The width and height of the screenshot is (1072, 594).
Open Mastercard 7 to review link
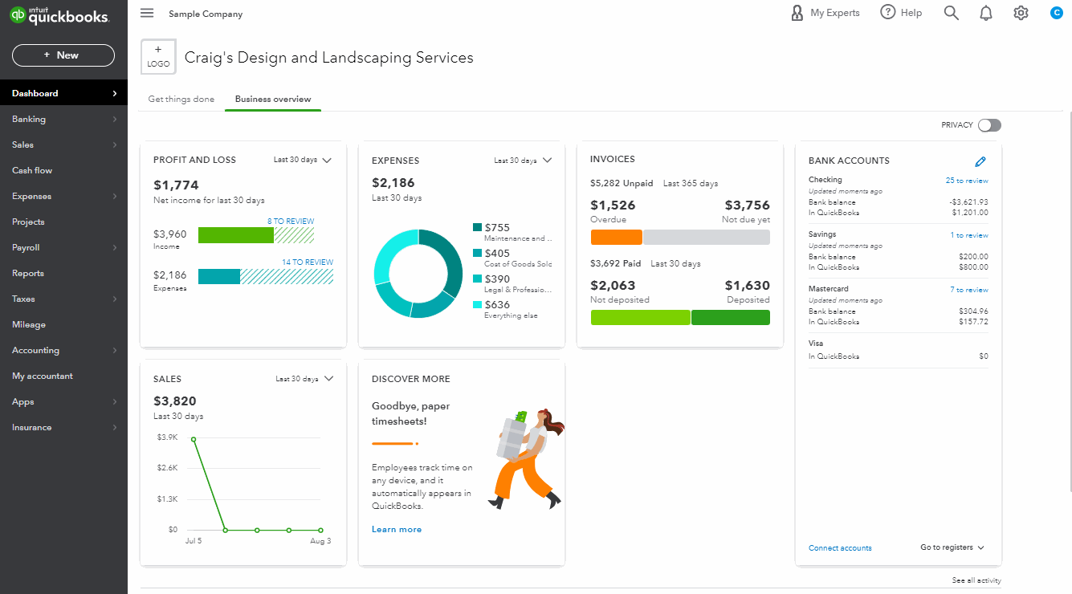(969, 290)
